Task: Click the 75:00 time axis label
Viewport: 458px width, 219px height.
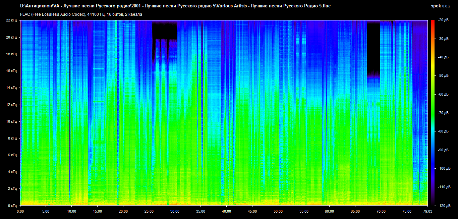Action: point(407,212)
